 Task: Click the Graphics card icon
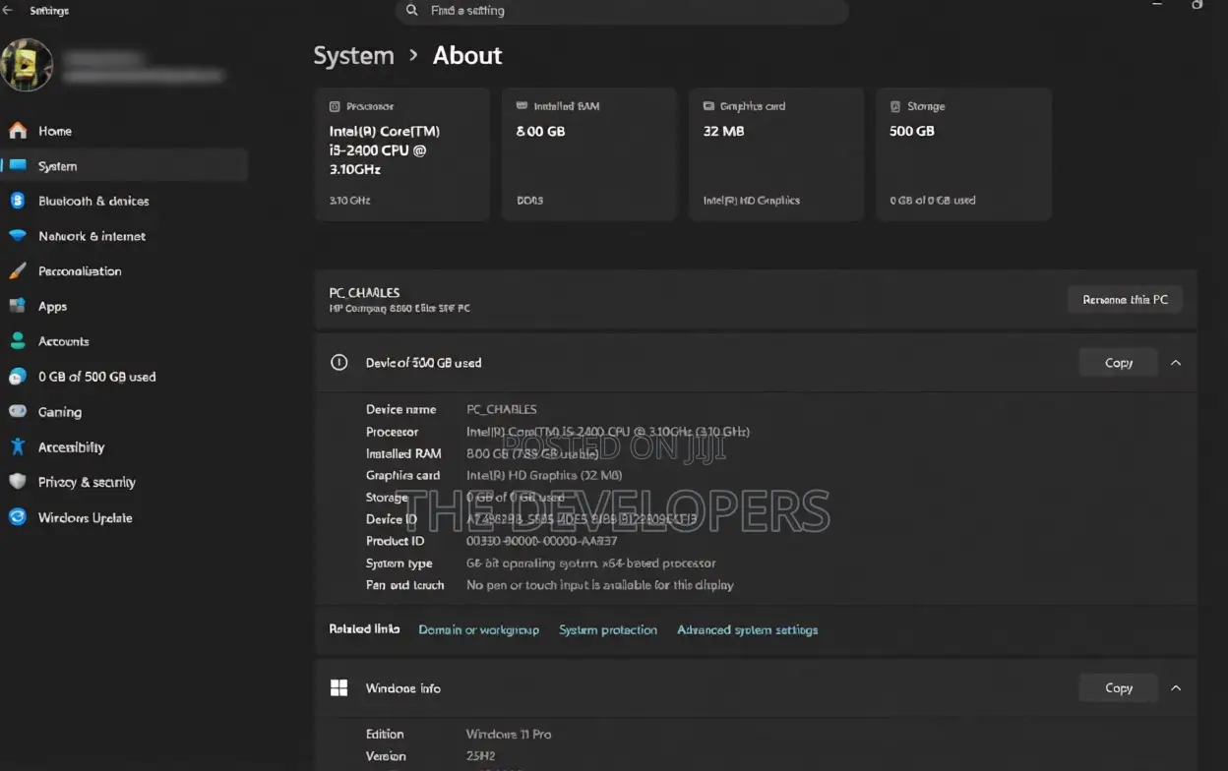click(x=708, y=106)
